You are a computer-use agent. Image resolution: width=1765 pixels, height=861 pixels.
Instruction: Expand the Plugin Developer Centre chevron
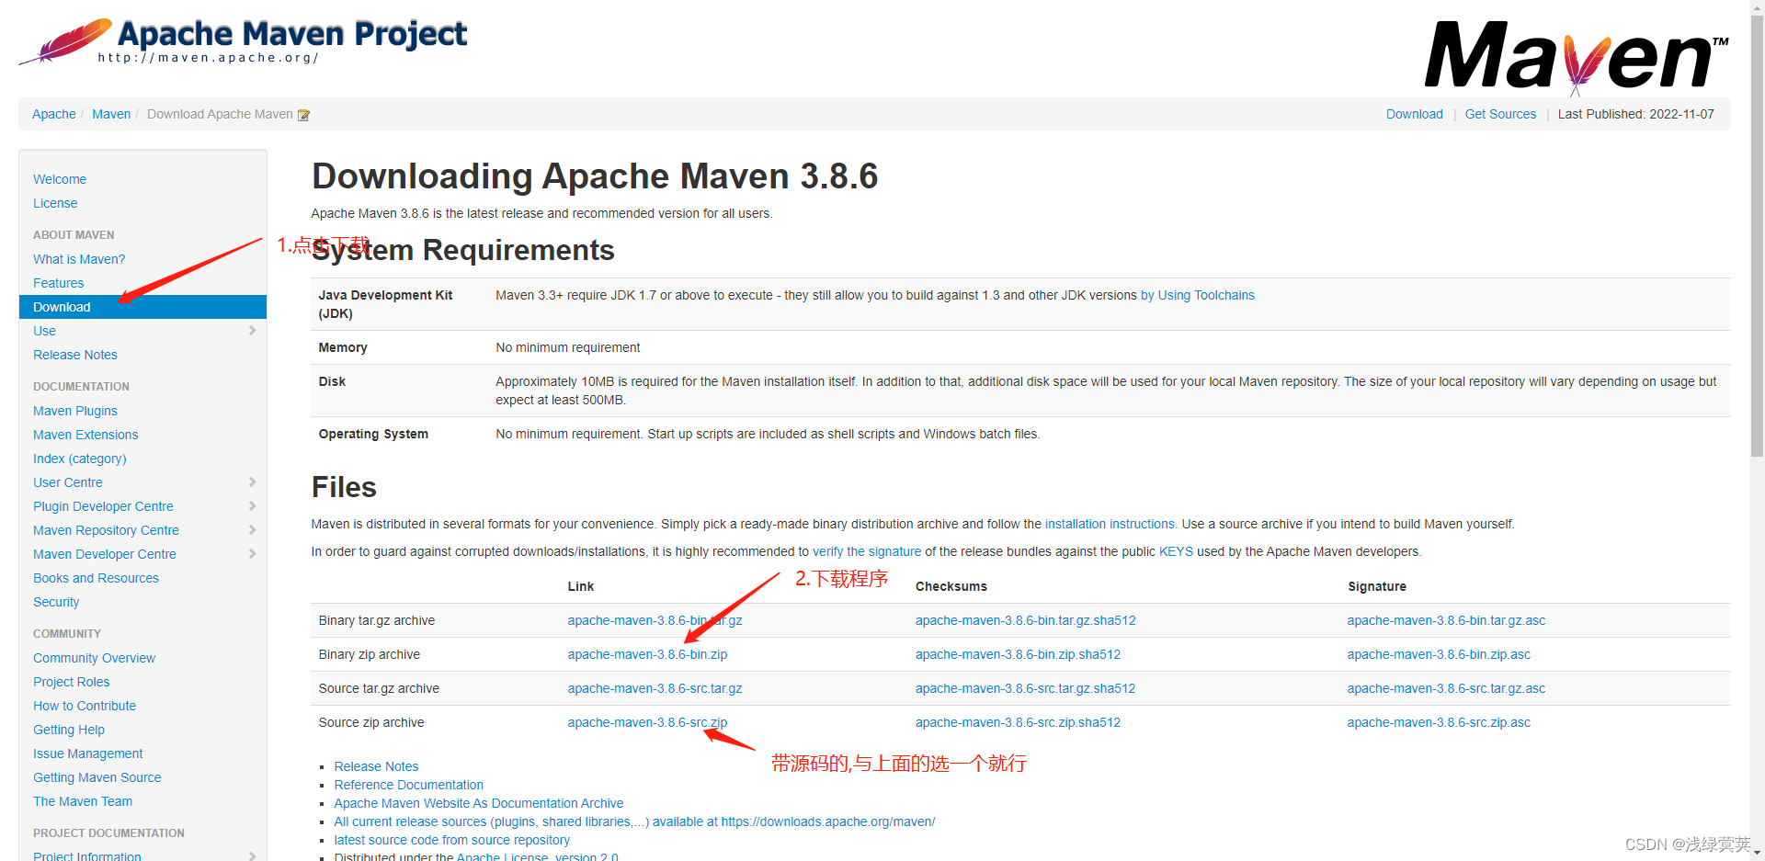(x=252, y=506)
